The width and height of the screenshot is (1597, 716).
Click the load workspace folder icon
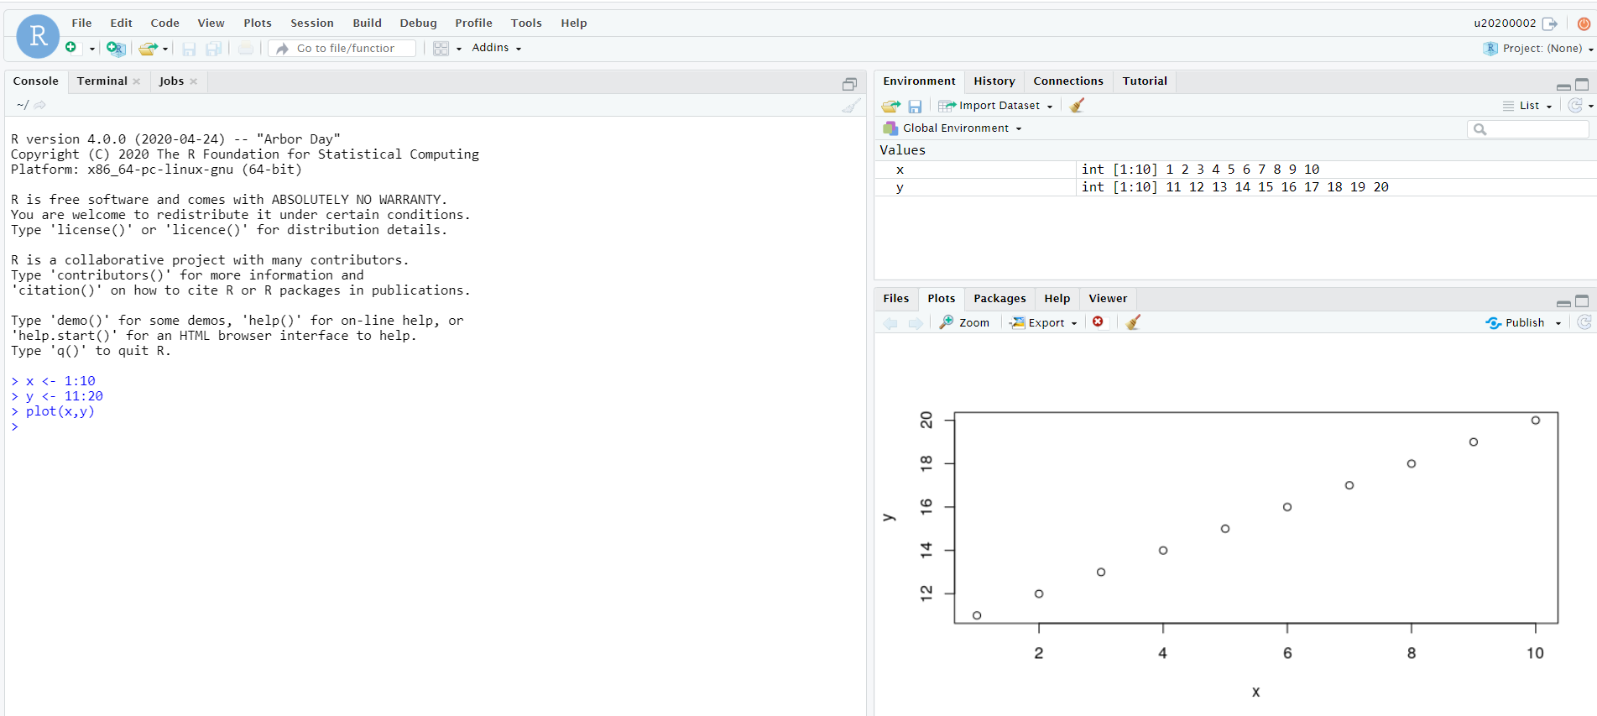coord(890,106)
